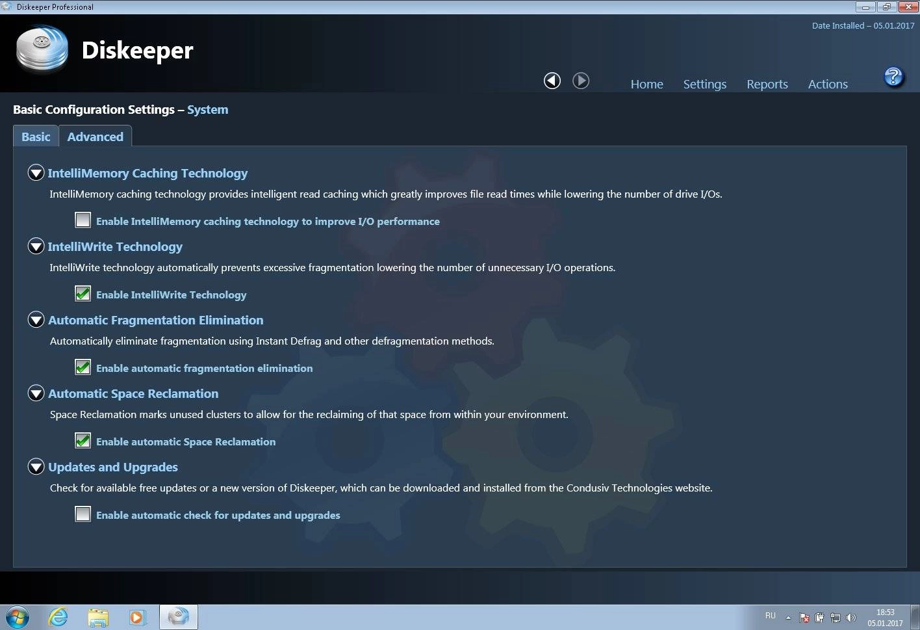920x630 pixels.
Task: Open Windows Explorer folder icon in taskbar
Action: click(x=98, y=617)
